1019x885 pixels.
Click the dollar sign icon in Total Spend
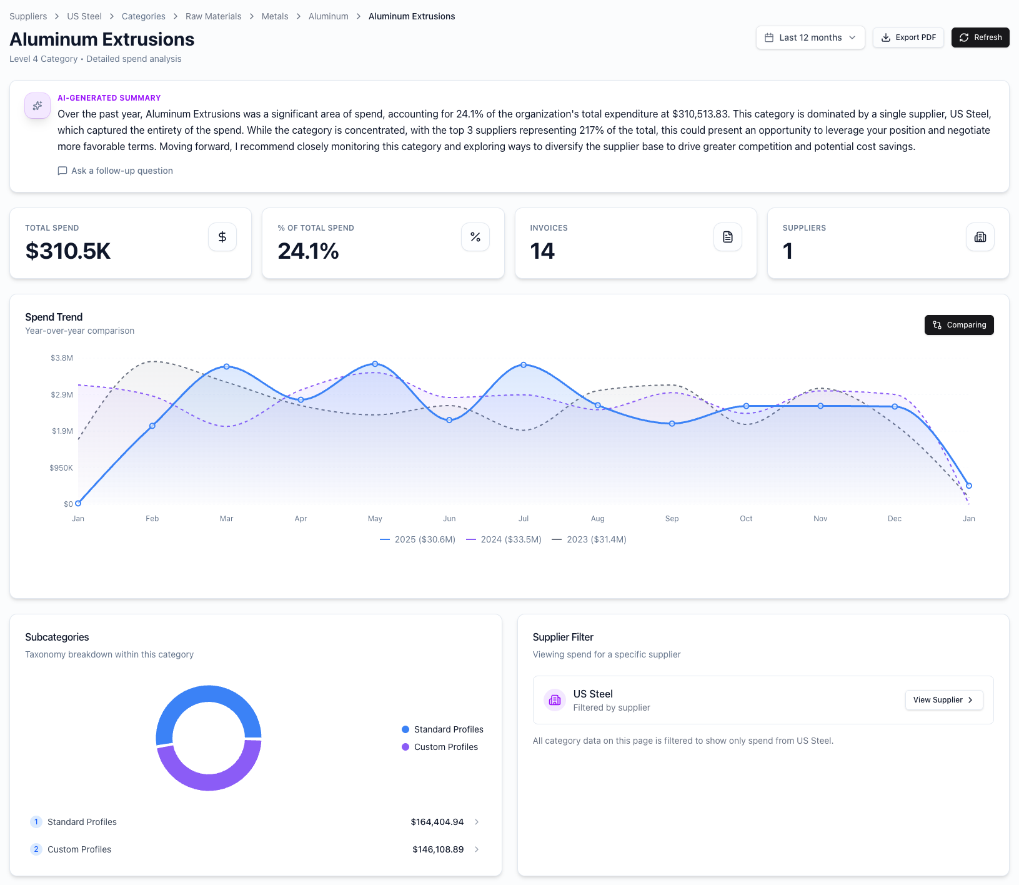[x=222, y=237]
